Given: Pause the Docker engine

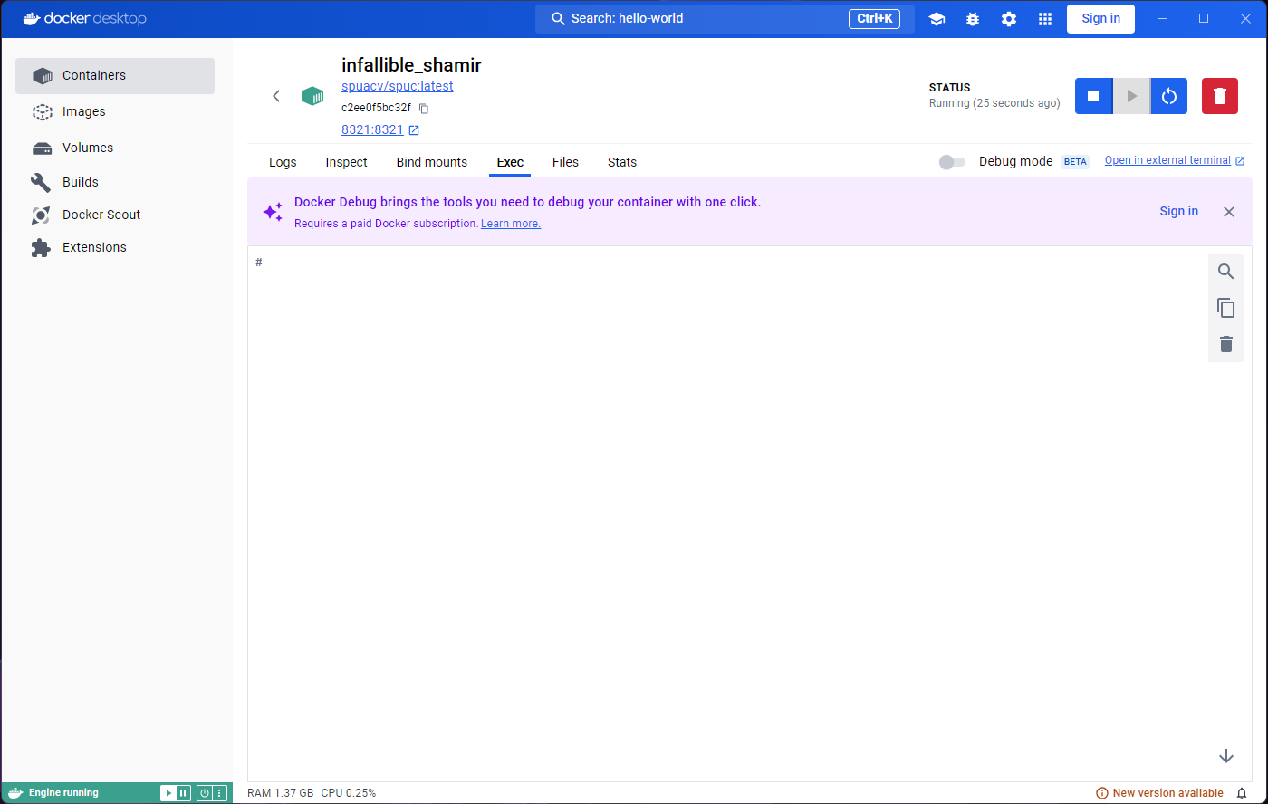Looking at the screenshot, I should (183, 793).
